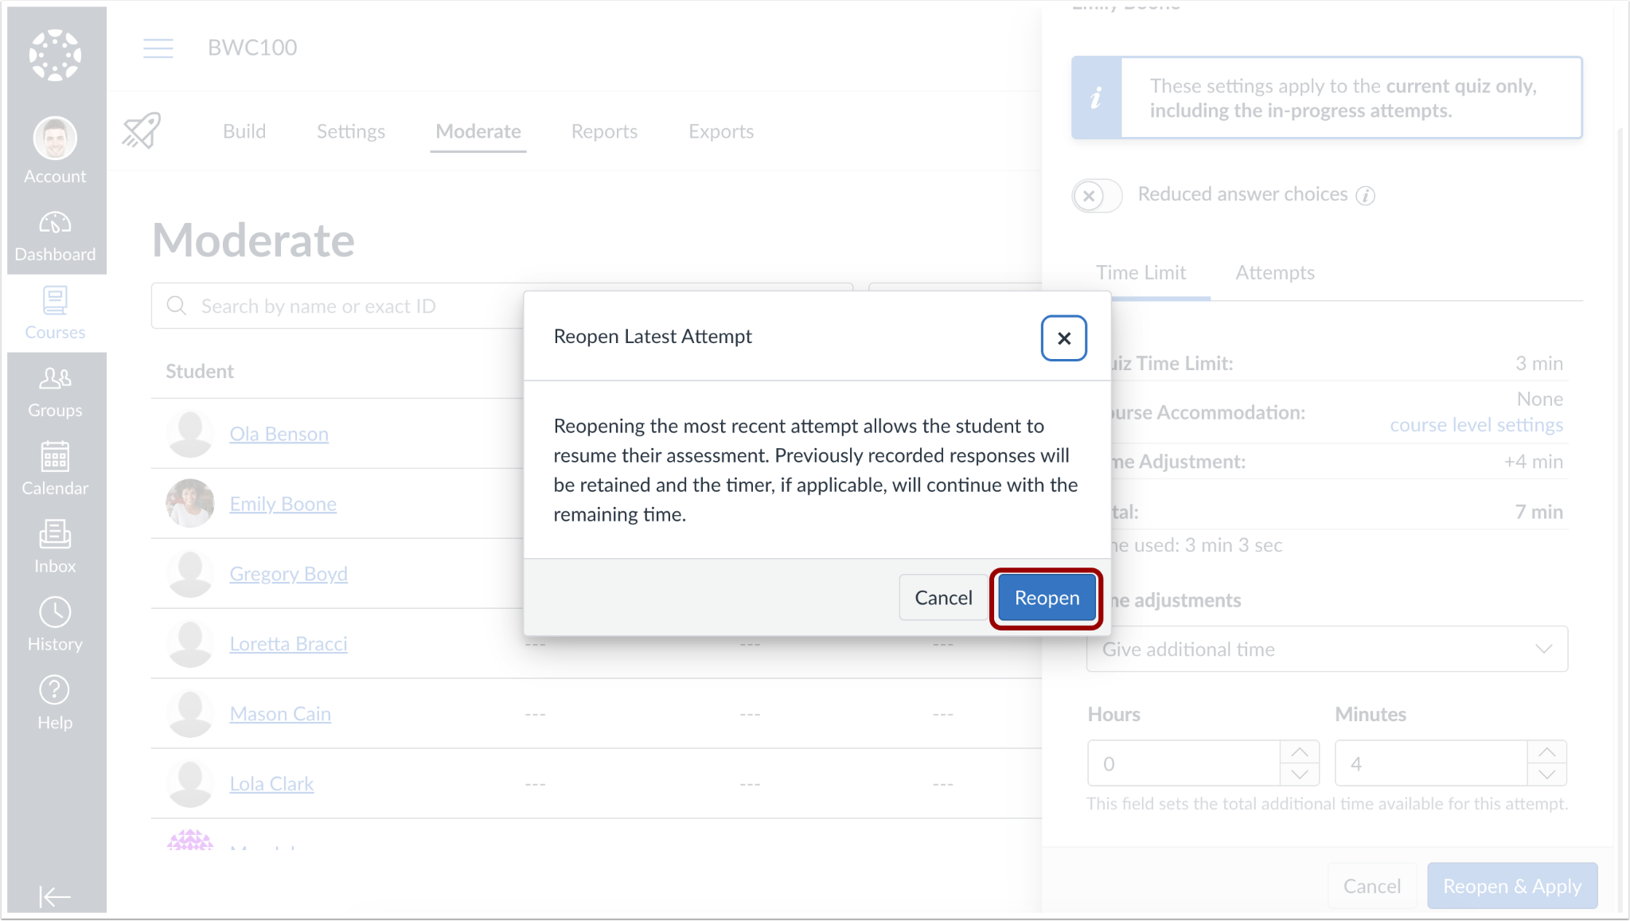Go to Dashboard in sidebar
The height and width of the screenshot is (921, 1630).
pos(55,236)
